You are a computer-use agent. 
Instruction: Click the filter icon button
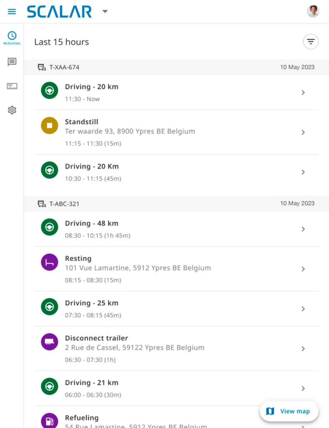coord(311,41)
